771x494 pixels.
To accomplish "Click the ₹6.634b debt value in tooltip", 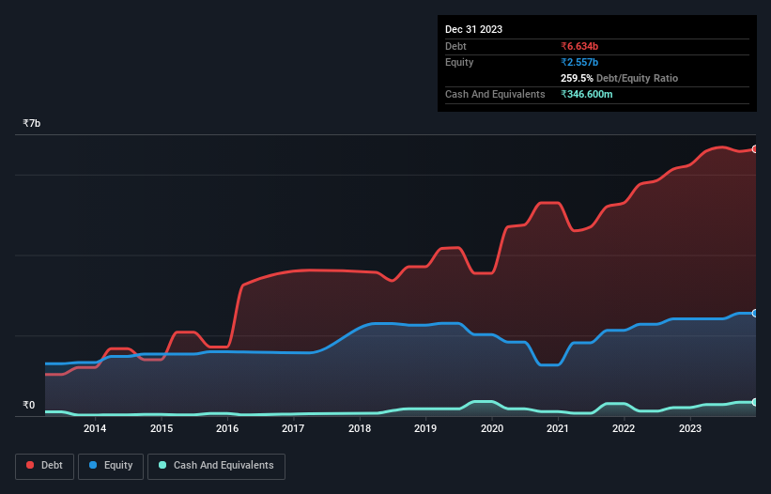I will pos(579,46).
